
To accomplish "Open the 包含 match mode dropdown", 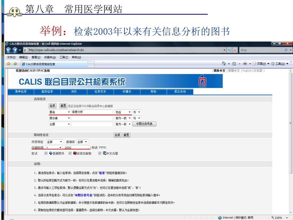I will click(123, 112).
